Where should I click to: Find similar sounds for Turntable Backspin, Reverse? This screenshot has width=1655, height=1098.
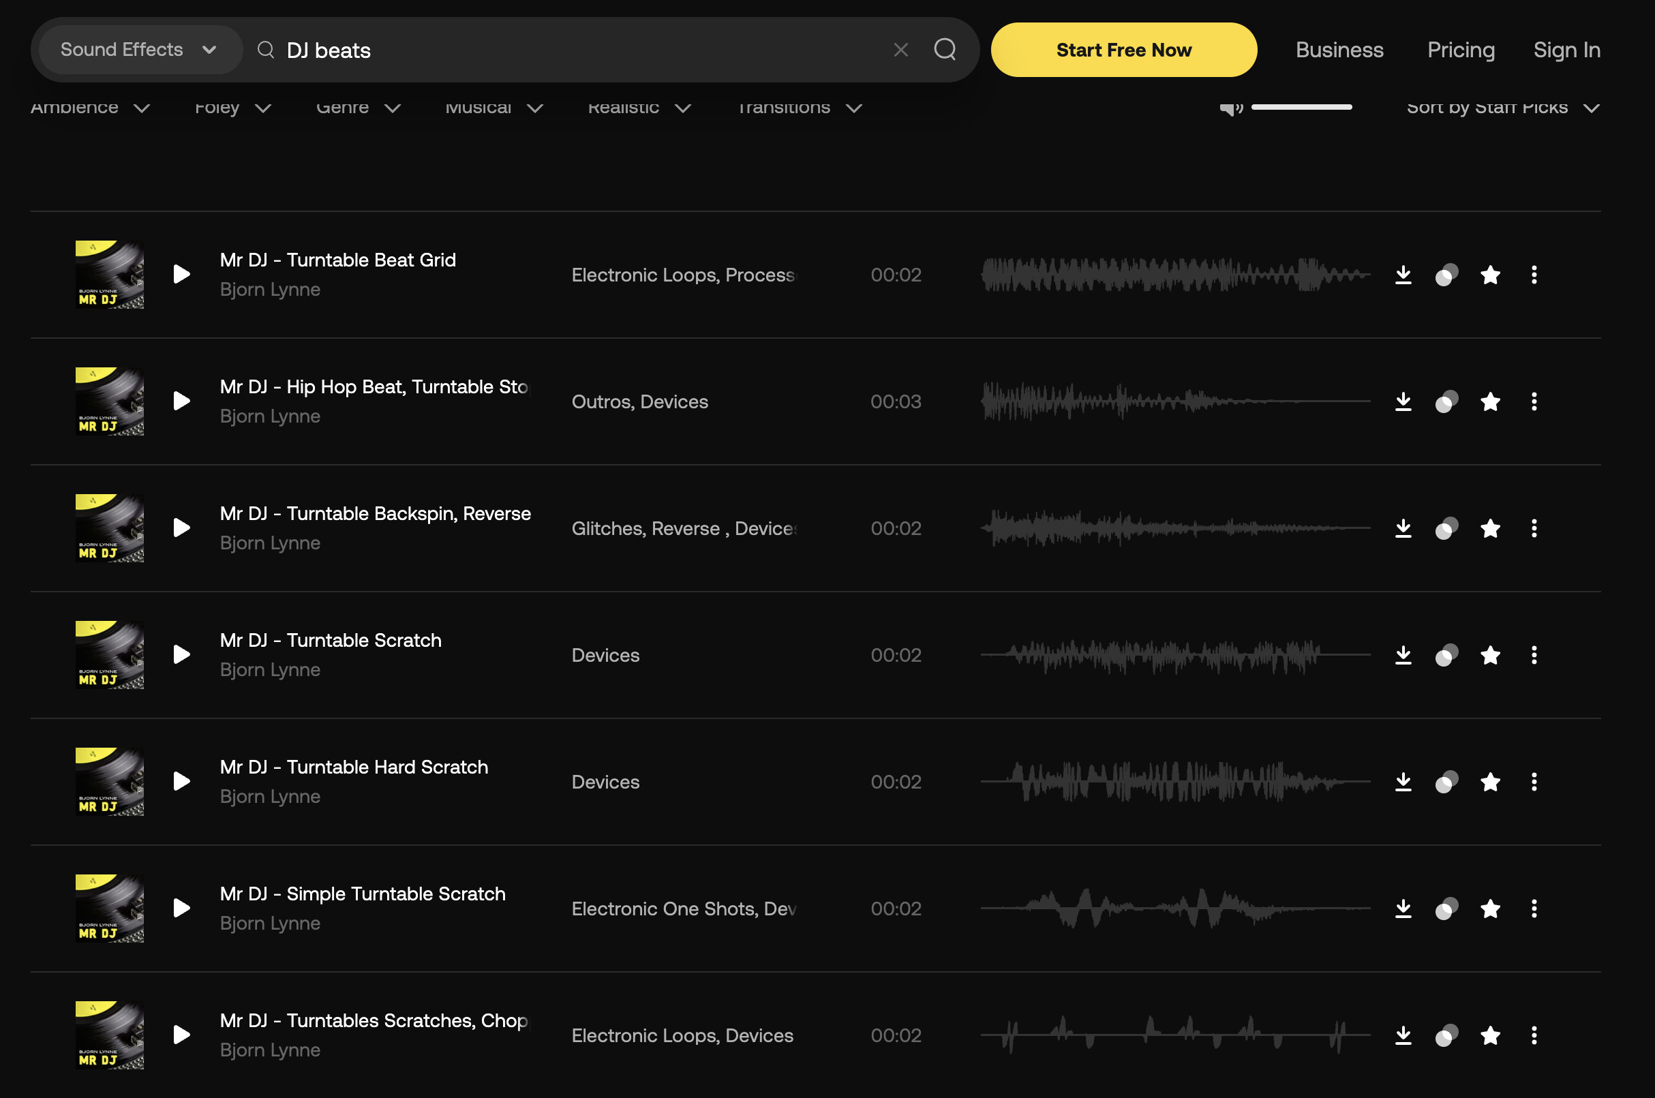pyautogui.click(x=1446, y=528)
